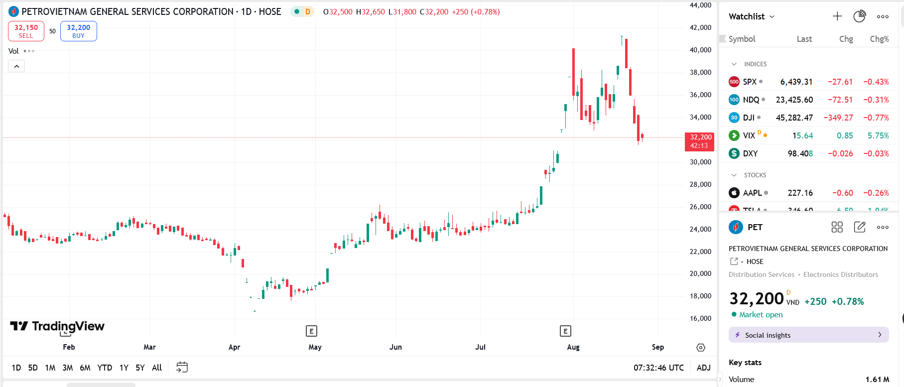Click the 32,150 SELL button
904x387 pixels.
[26, 31]
